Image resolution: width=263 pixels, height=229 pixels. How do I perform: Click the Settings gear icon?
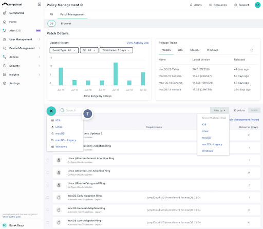(x=5, y=83)
